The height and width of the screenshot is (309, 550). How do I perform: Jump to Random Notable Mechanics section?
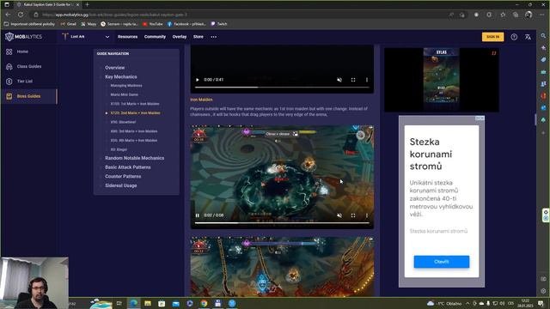tap(134, 158)
